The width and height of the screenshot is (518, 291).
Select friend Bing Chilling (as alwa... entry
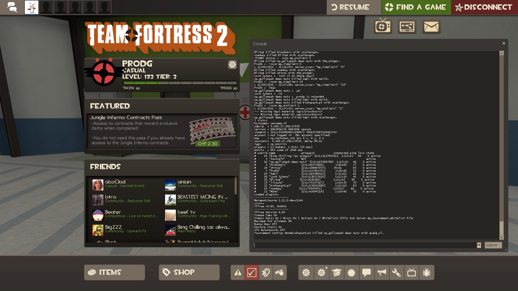[x=198, y=230]
